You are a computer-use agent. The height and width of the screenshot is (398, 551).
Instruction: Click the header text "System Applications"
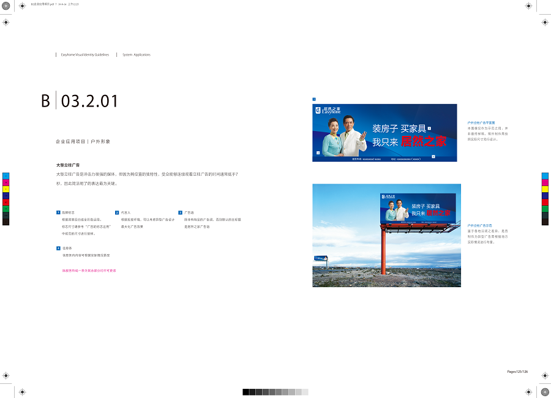137,54
